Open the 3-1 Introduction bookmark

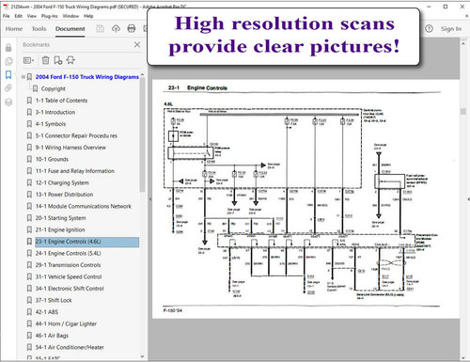pos(55,112)
